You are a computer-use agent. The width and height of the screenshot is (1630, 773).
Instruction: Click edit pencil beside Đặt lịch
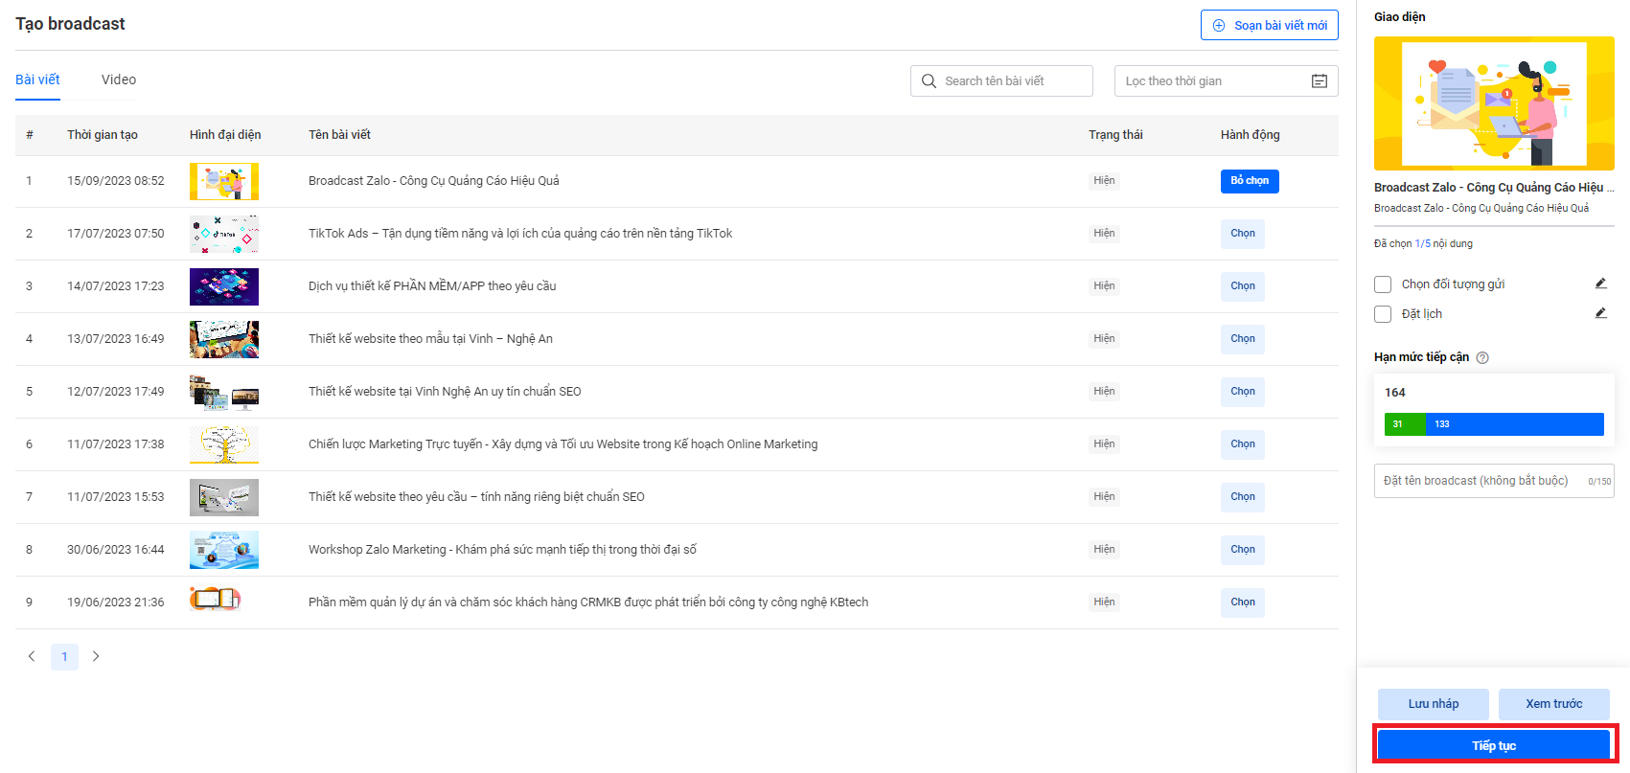tap(1600, 313)
